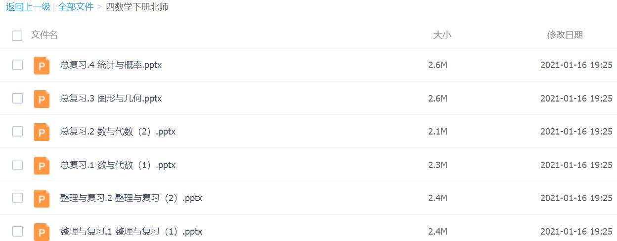This screenshot has width=617, height=241.
Task: Click the pptx icon for 总复习.3 图形与几何
Action: [x=42, y=99]
